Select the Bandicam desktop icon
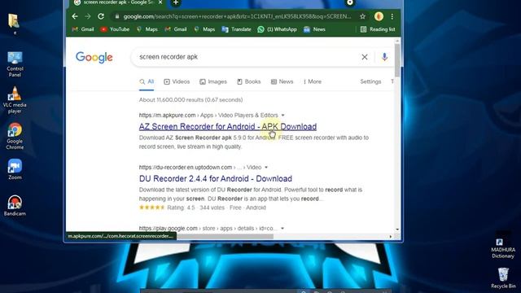 tap(15, 206)
